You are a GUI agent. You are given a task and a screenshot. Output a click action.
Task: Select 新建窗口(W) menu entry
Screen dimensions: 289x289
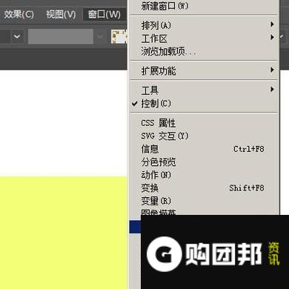(204, 6)
